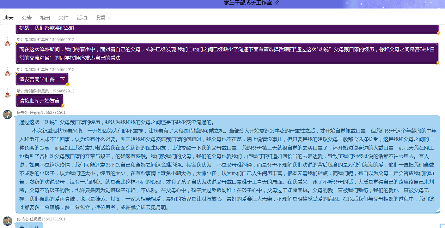Click the pencil icon to edit group name

click(277, 3)
